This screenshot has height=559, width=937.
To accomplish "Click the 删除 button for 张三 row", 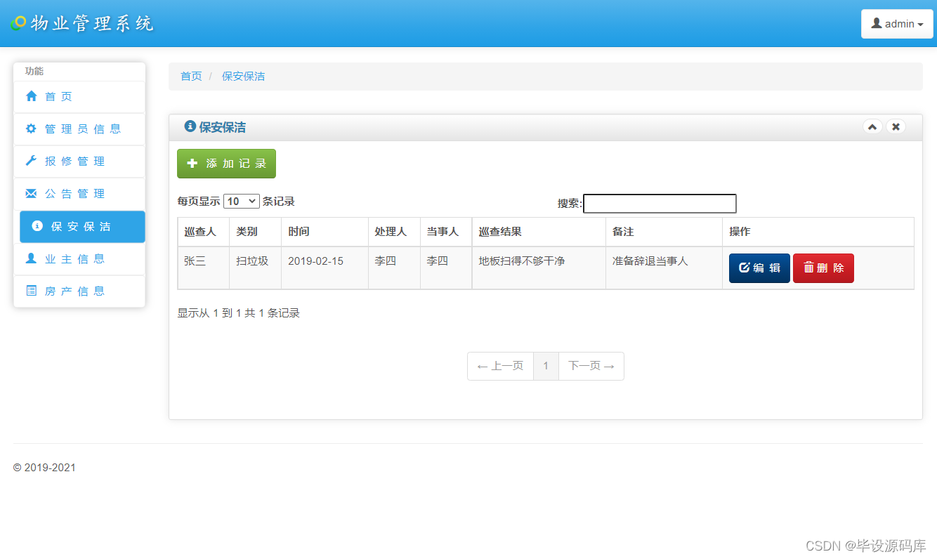I will click(x=823, y=268).
